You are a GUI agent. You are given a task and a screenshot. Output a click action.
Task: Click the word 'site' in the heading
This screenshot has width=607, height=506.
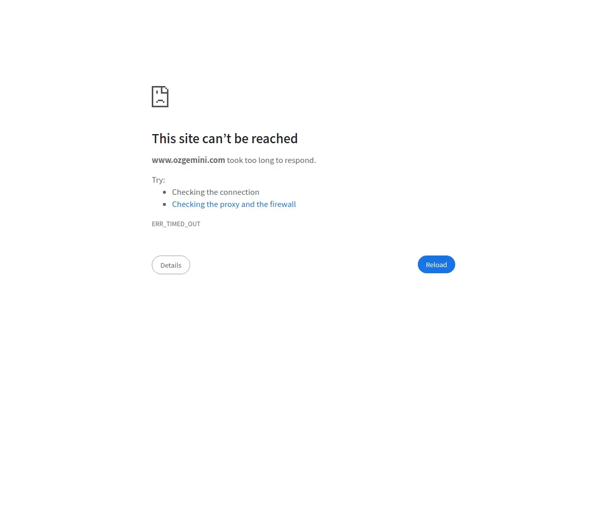click(x=189, y=139)
